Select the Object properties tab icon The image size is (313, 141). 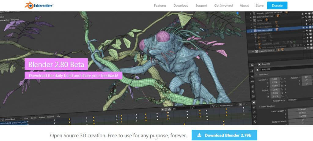(x=253, y=102)
